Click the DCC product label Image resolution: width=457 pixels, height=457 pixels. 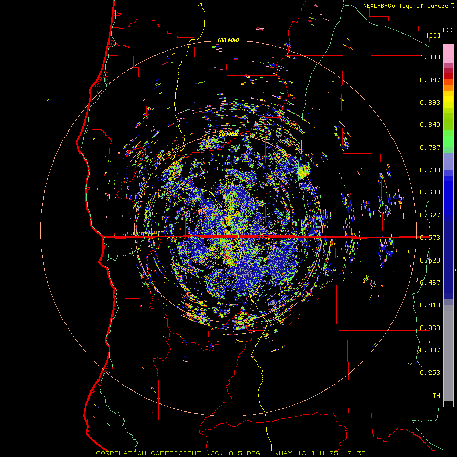(446, 30)
